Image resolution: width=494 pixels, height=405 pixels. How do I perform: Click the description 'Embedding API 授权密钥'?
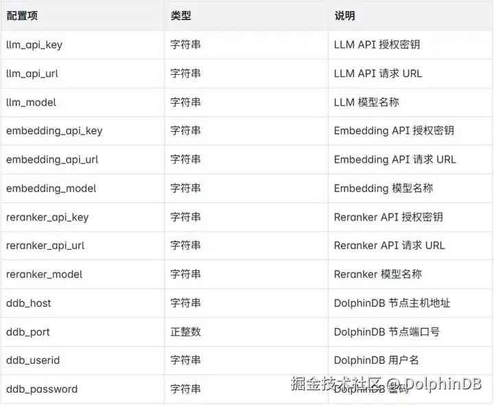tap(394, 130)
